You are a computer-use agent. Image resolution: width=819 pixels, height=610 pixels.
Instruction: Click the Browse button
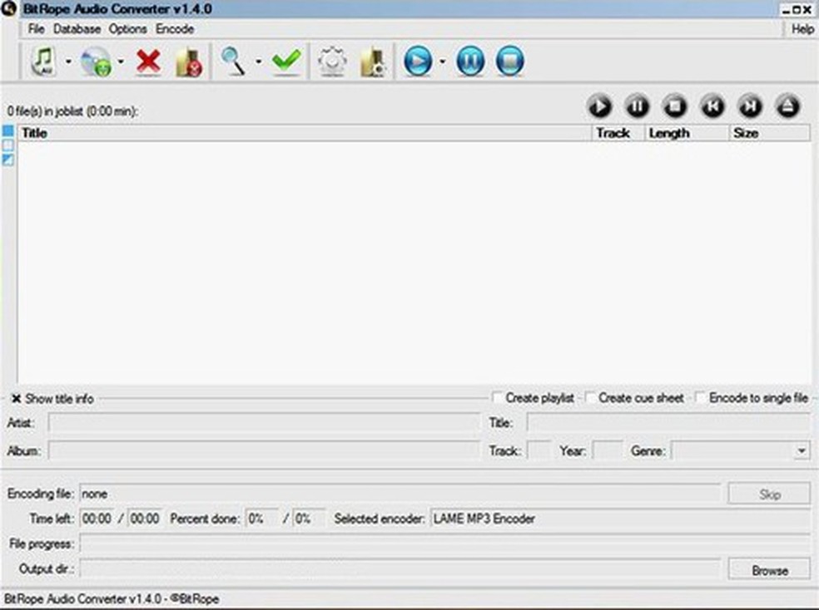[x=769, y=570]
